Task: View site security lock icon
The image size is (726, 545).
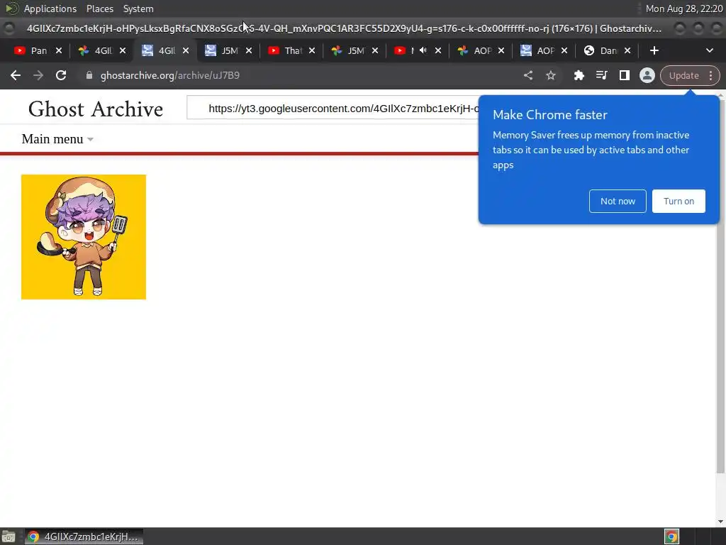Action: coord(89,75)
